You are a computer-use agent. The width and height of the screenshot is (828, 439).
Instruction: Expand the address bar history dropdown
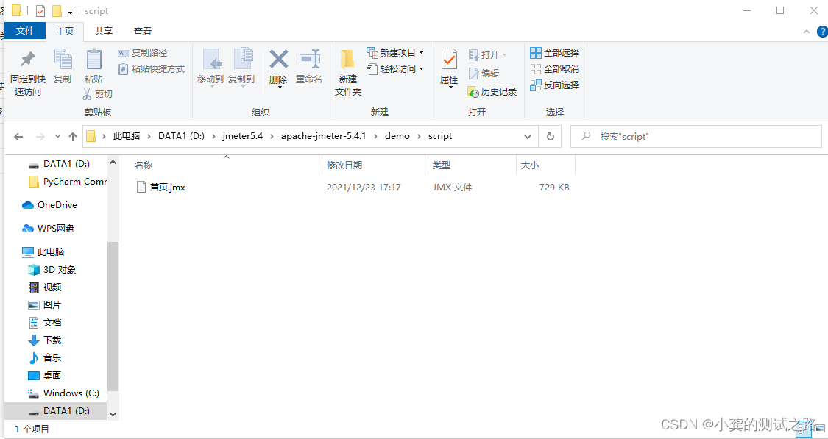click(528, 136)
